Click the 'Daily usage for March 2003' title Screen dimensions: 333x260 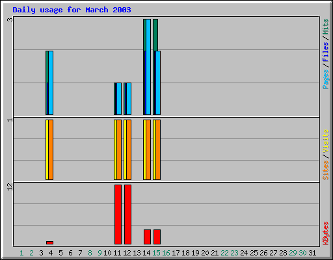pos(72,10)
